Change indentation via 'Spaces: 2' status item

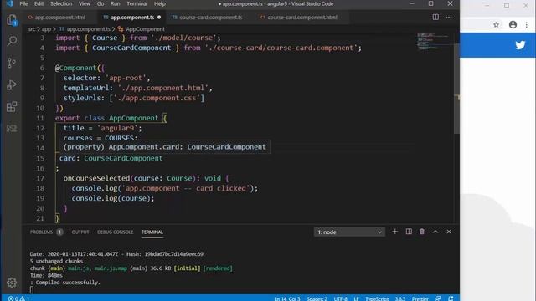click(x=317, y=298)
